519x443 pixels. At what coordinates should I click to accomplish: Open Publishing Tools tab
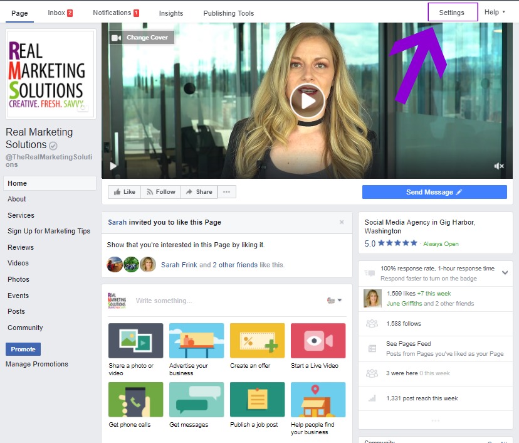(228, 13)
